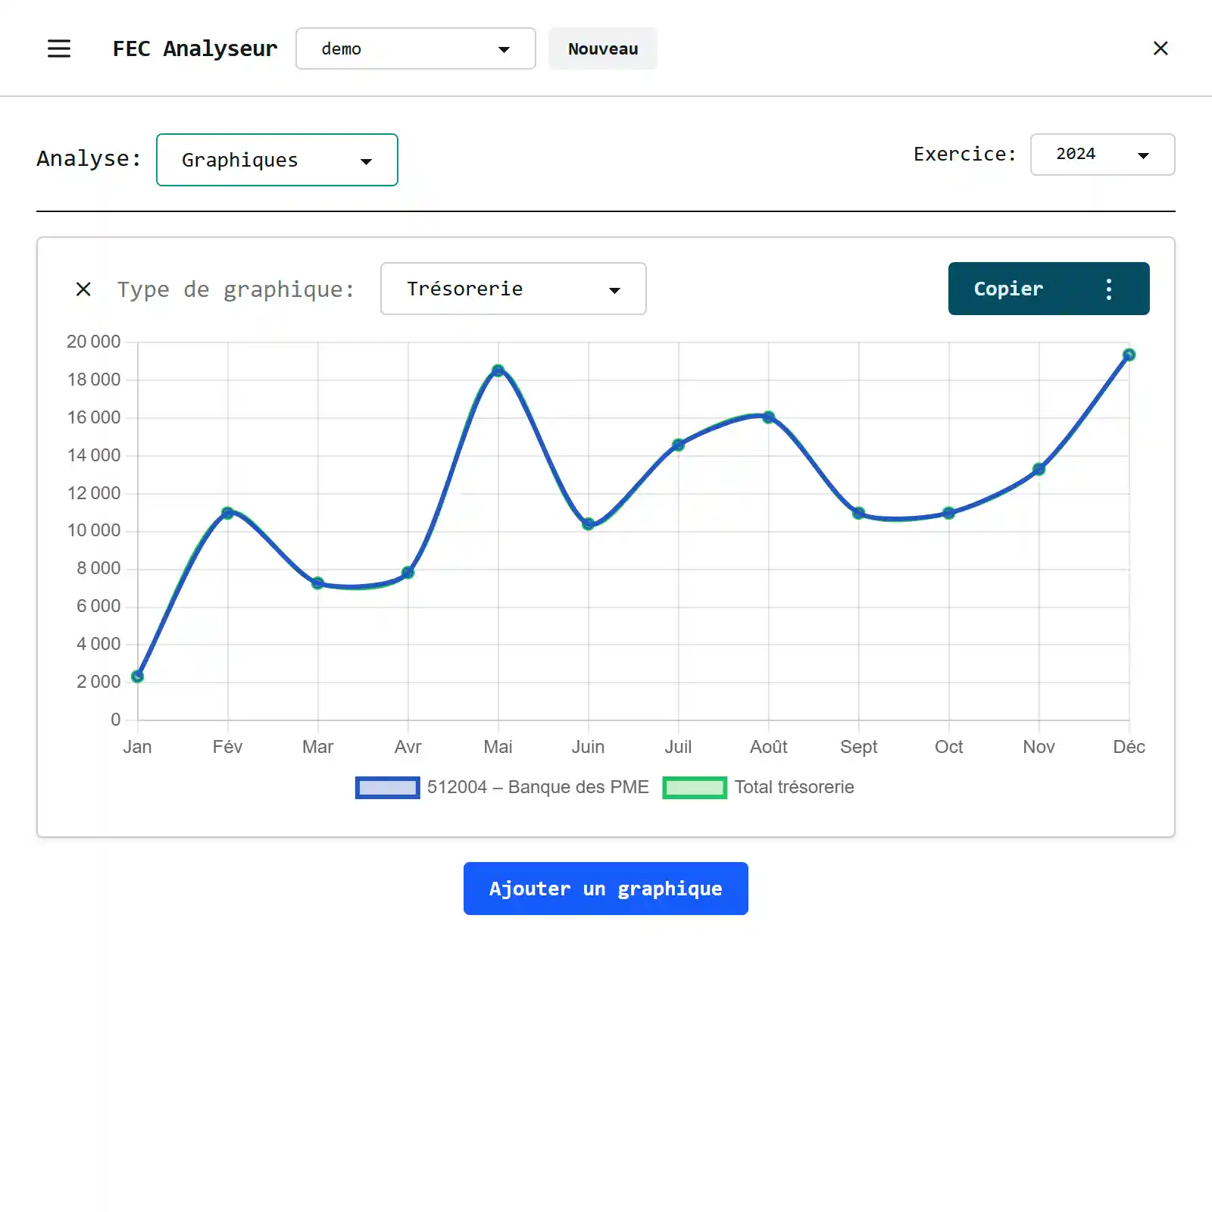Image resolution: width=1212 pixels, height=1212 pixels.
Task: Close the app with top-right X
Action: pyautogui.click(x=1160, y=48)
